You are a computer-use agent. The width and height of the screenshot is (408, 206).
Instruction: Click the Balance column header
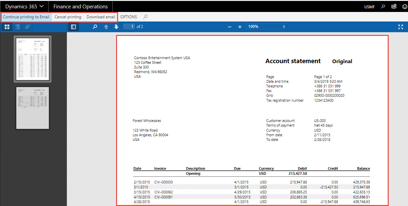pyautogui.click(x=363, y=169)
